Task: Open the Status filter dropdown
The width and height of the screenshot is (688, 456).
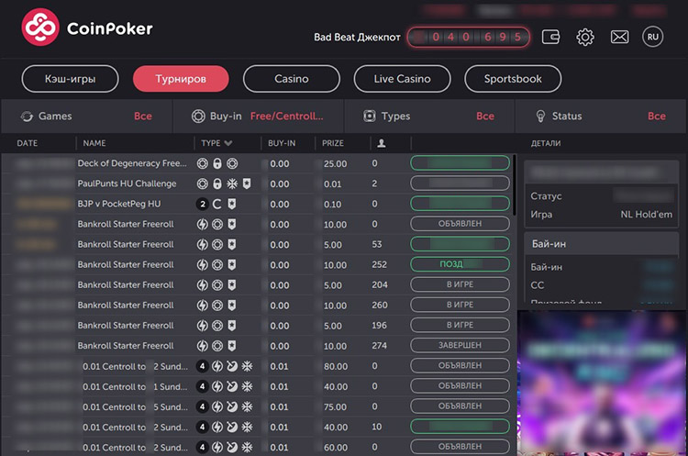Action: click(x=601, y=117)
